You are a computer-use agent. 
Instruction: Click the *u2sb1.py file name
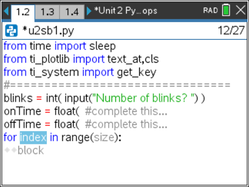click(x=48, y=31)
